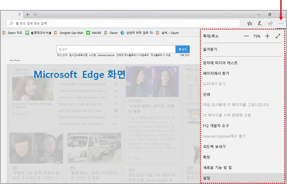
Task: Open the web notes pen icon
Action: [x=260, y=23]
